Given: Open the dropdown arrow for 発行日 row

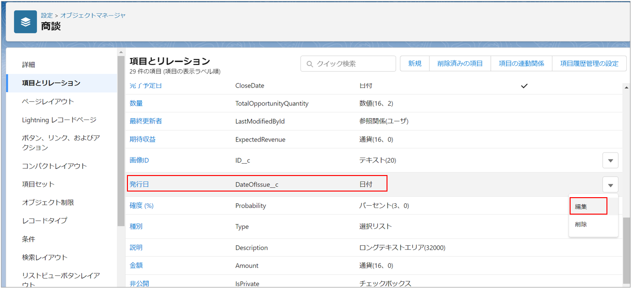Looking at the screenshot, I should click(610, 184).
